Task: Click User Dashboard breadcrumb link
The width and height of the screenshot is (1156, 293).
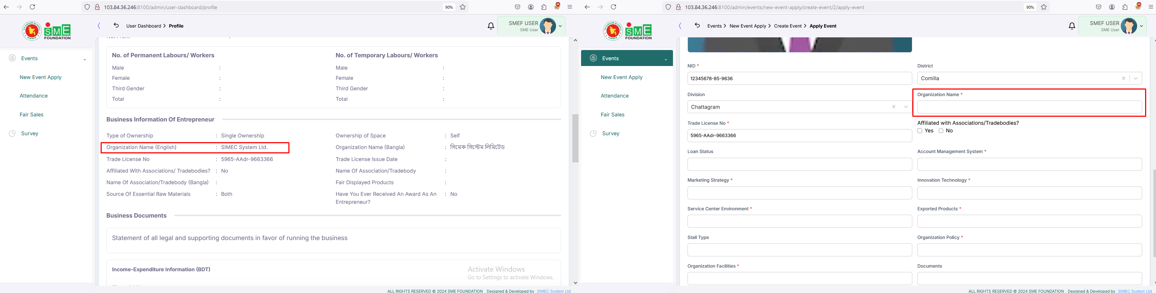Action: pos(143,26)
